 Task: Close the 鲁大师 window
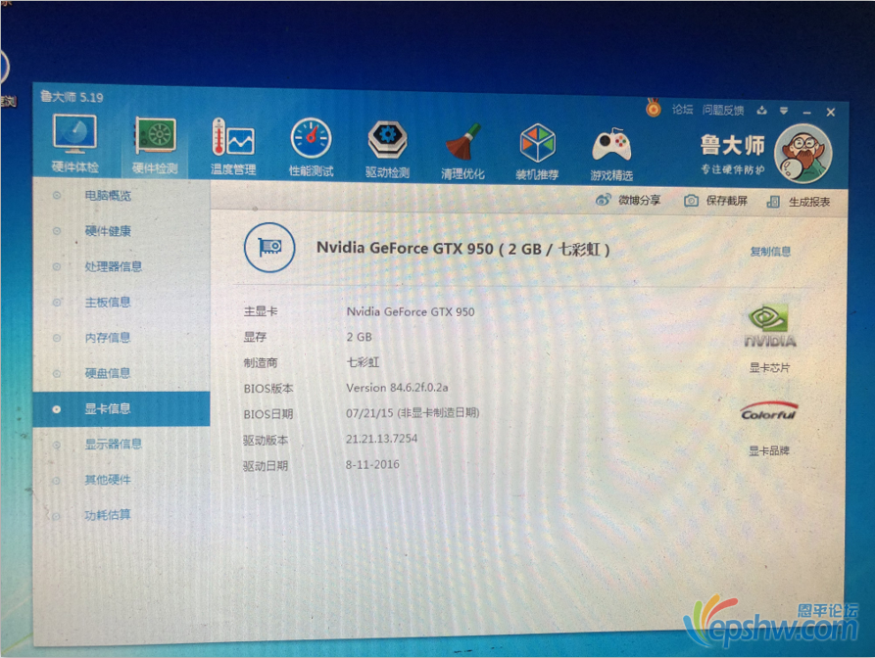pos(831,113)
